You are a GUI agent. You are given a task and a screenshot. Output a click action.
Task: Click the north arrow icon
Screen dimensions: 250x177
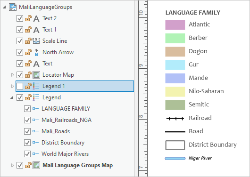click(36, 52)
